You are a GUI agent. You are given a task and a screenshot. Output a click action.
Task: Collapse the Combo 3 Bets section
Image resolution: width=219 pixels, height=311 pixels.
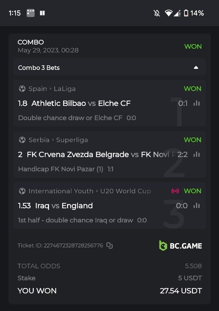(x=196, y=67)
